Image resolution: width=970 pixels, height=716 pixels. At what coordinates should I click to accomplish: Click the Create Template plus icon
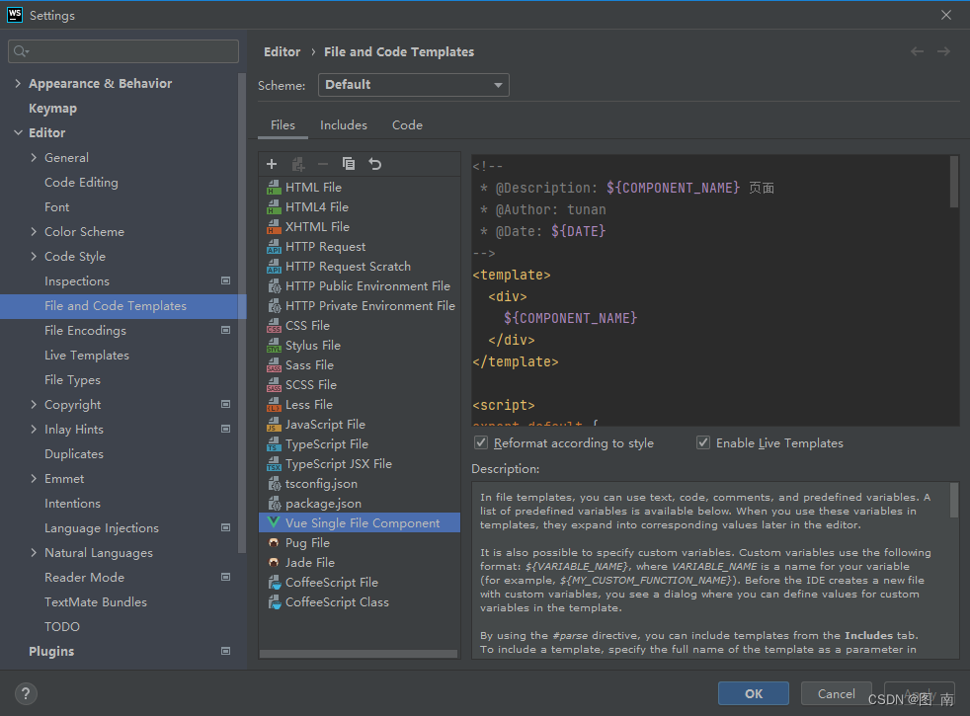(x=272, y=164)
